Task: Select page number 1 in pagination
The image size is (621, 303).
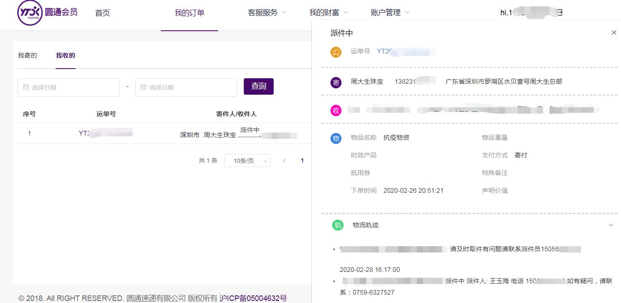Action: pos(302,160)
